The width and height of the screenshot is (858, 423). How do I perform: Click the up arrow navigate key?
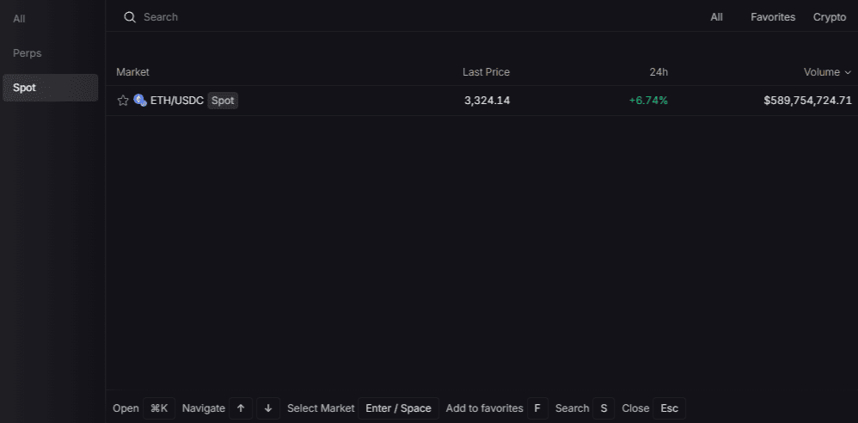click(241, 408)
